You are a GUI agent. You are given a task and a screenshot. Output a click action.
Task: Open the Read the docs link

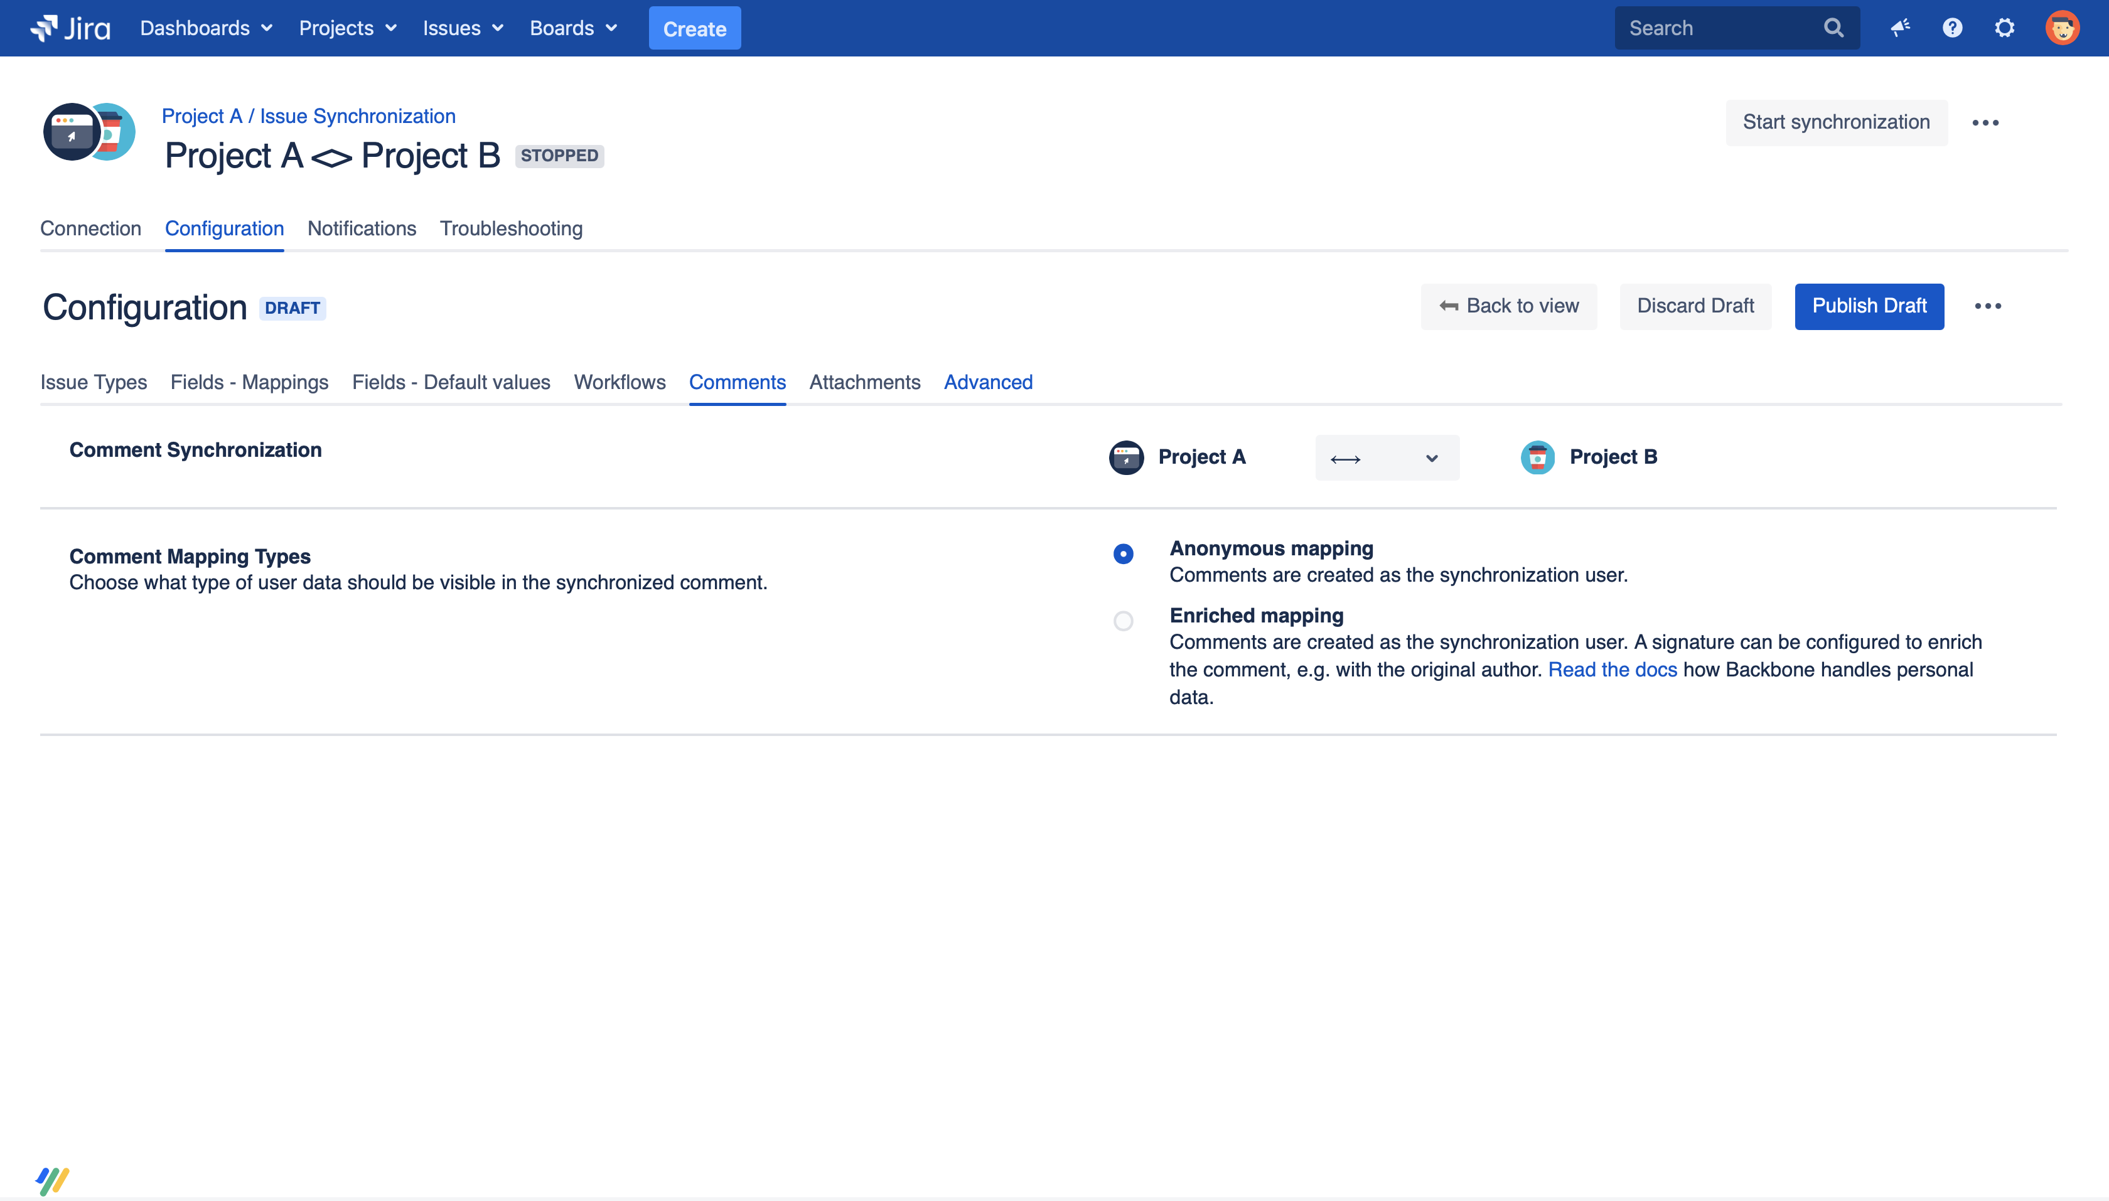[1613, 670]
